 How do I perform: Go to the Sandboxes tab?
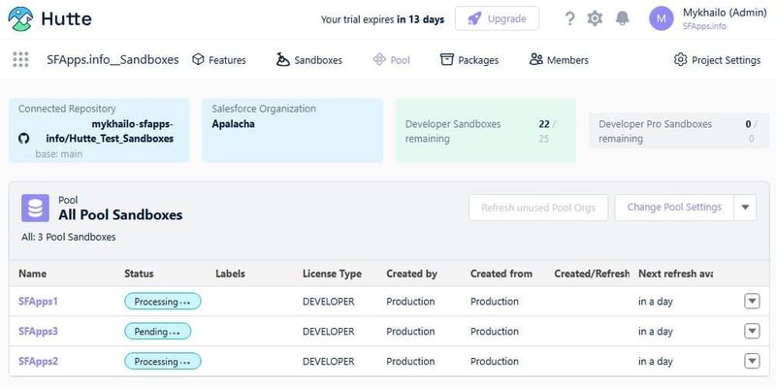(x=308, y=60)
